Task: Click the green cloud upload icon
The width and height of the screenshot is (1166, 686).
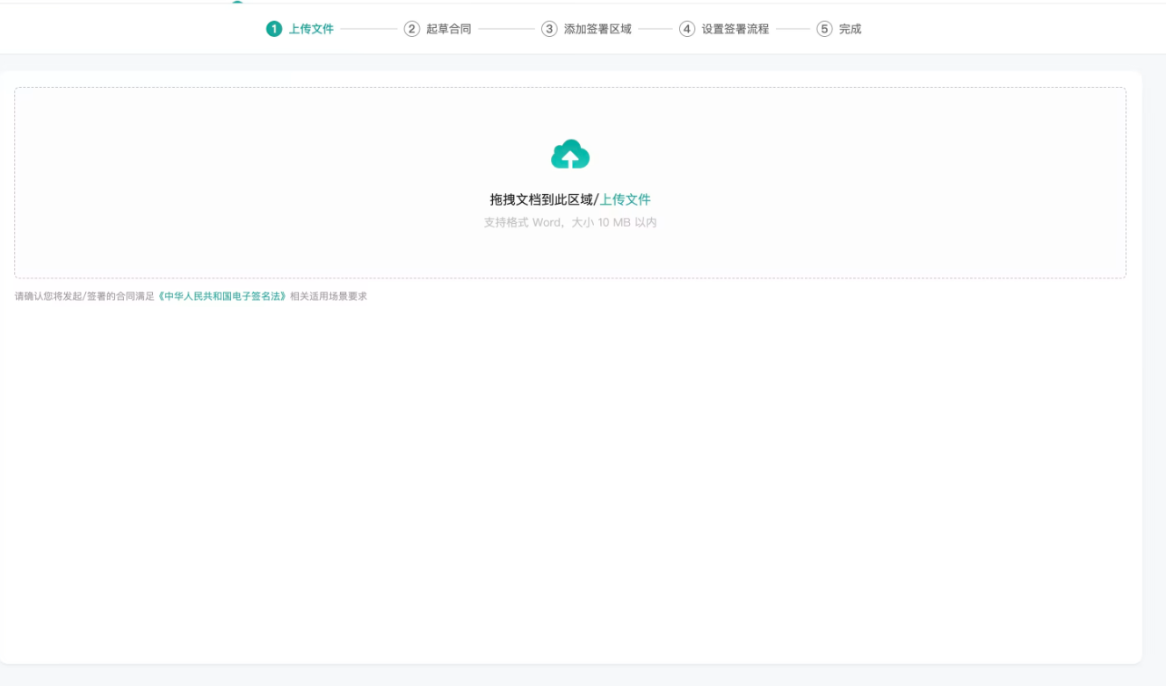Action: tap(570, 154)
